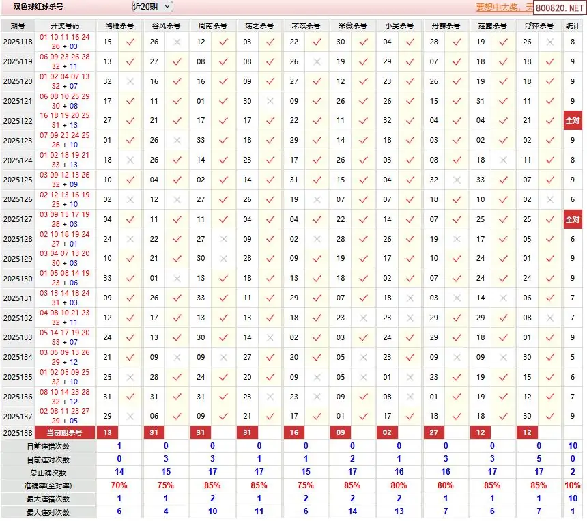Open the 近20期 period dropdown
Viewport: 587px width, 521px height.
(152, 7)
